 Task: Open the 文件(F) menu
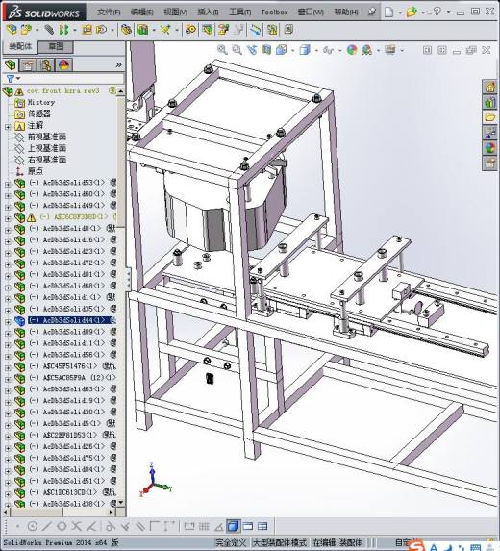click(x=109, y=12)
